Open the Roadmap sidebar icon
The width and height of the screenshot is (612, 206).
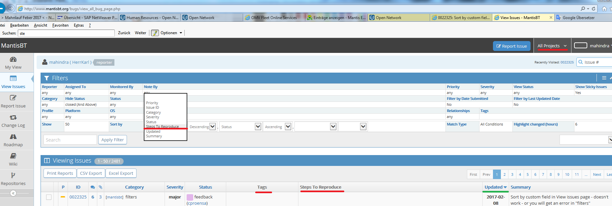tap(13, 137)
